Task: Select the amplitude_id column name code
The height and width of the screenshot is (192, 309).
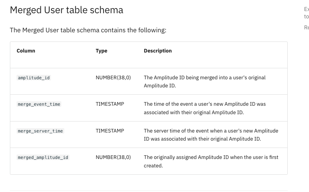Action: [x=34, y=78]
